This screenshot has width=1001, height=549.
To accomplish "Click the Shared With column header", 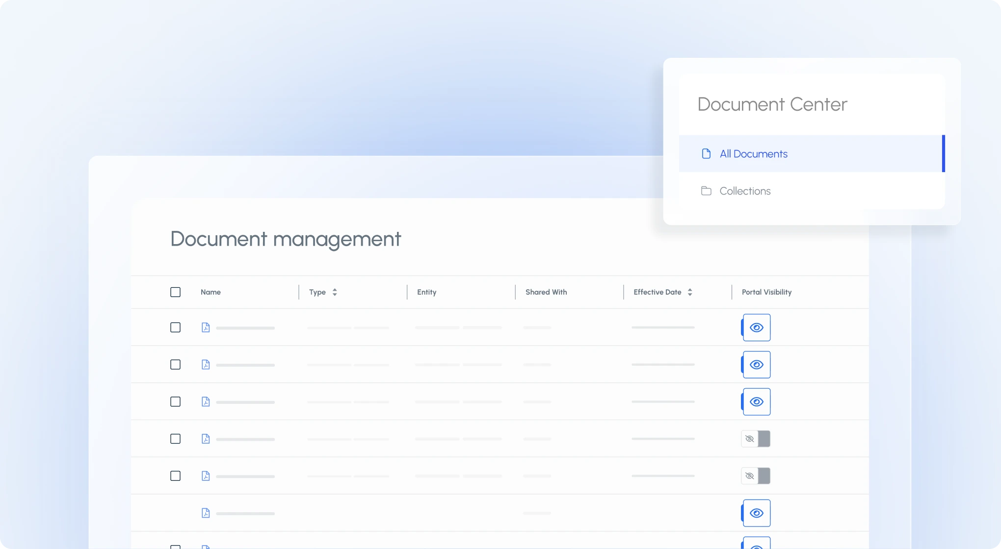I will [546, 292].
